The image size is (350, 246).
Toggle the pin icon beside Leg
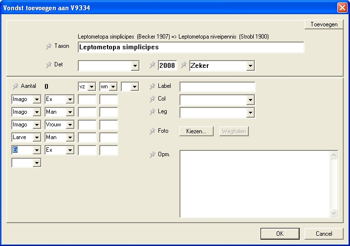click(152, 112)
